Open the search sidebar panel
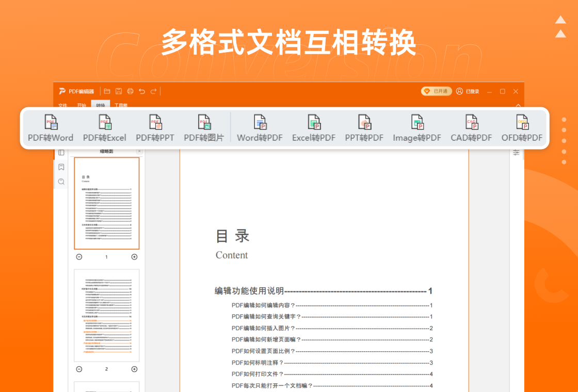 coord(61,181)
